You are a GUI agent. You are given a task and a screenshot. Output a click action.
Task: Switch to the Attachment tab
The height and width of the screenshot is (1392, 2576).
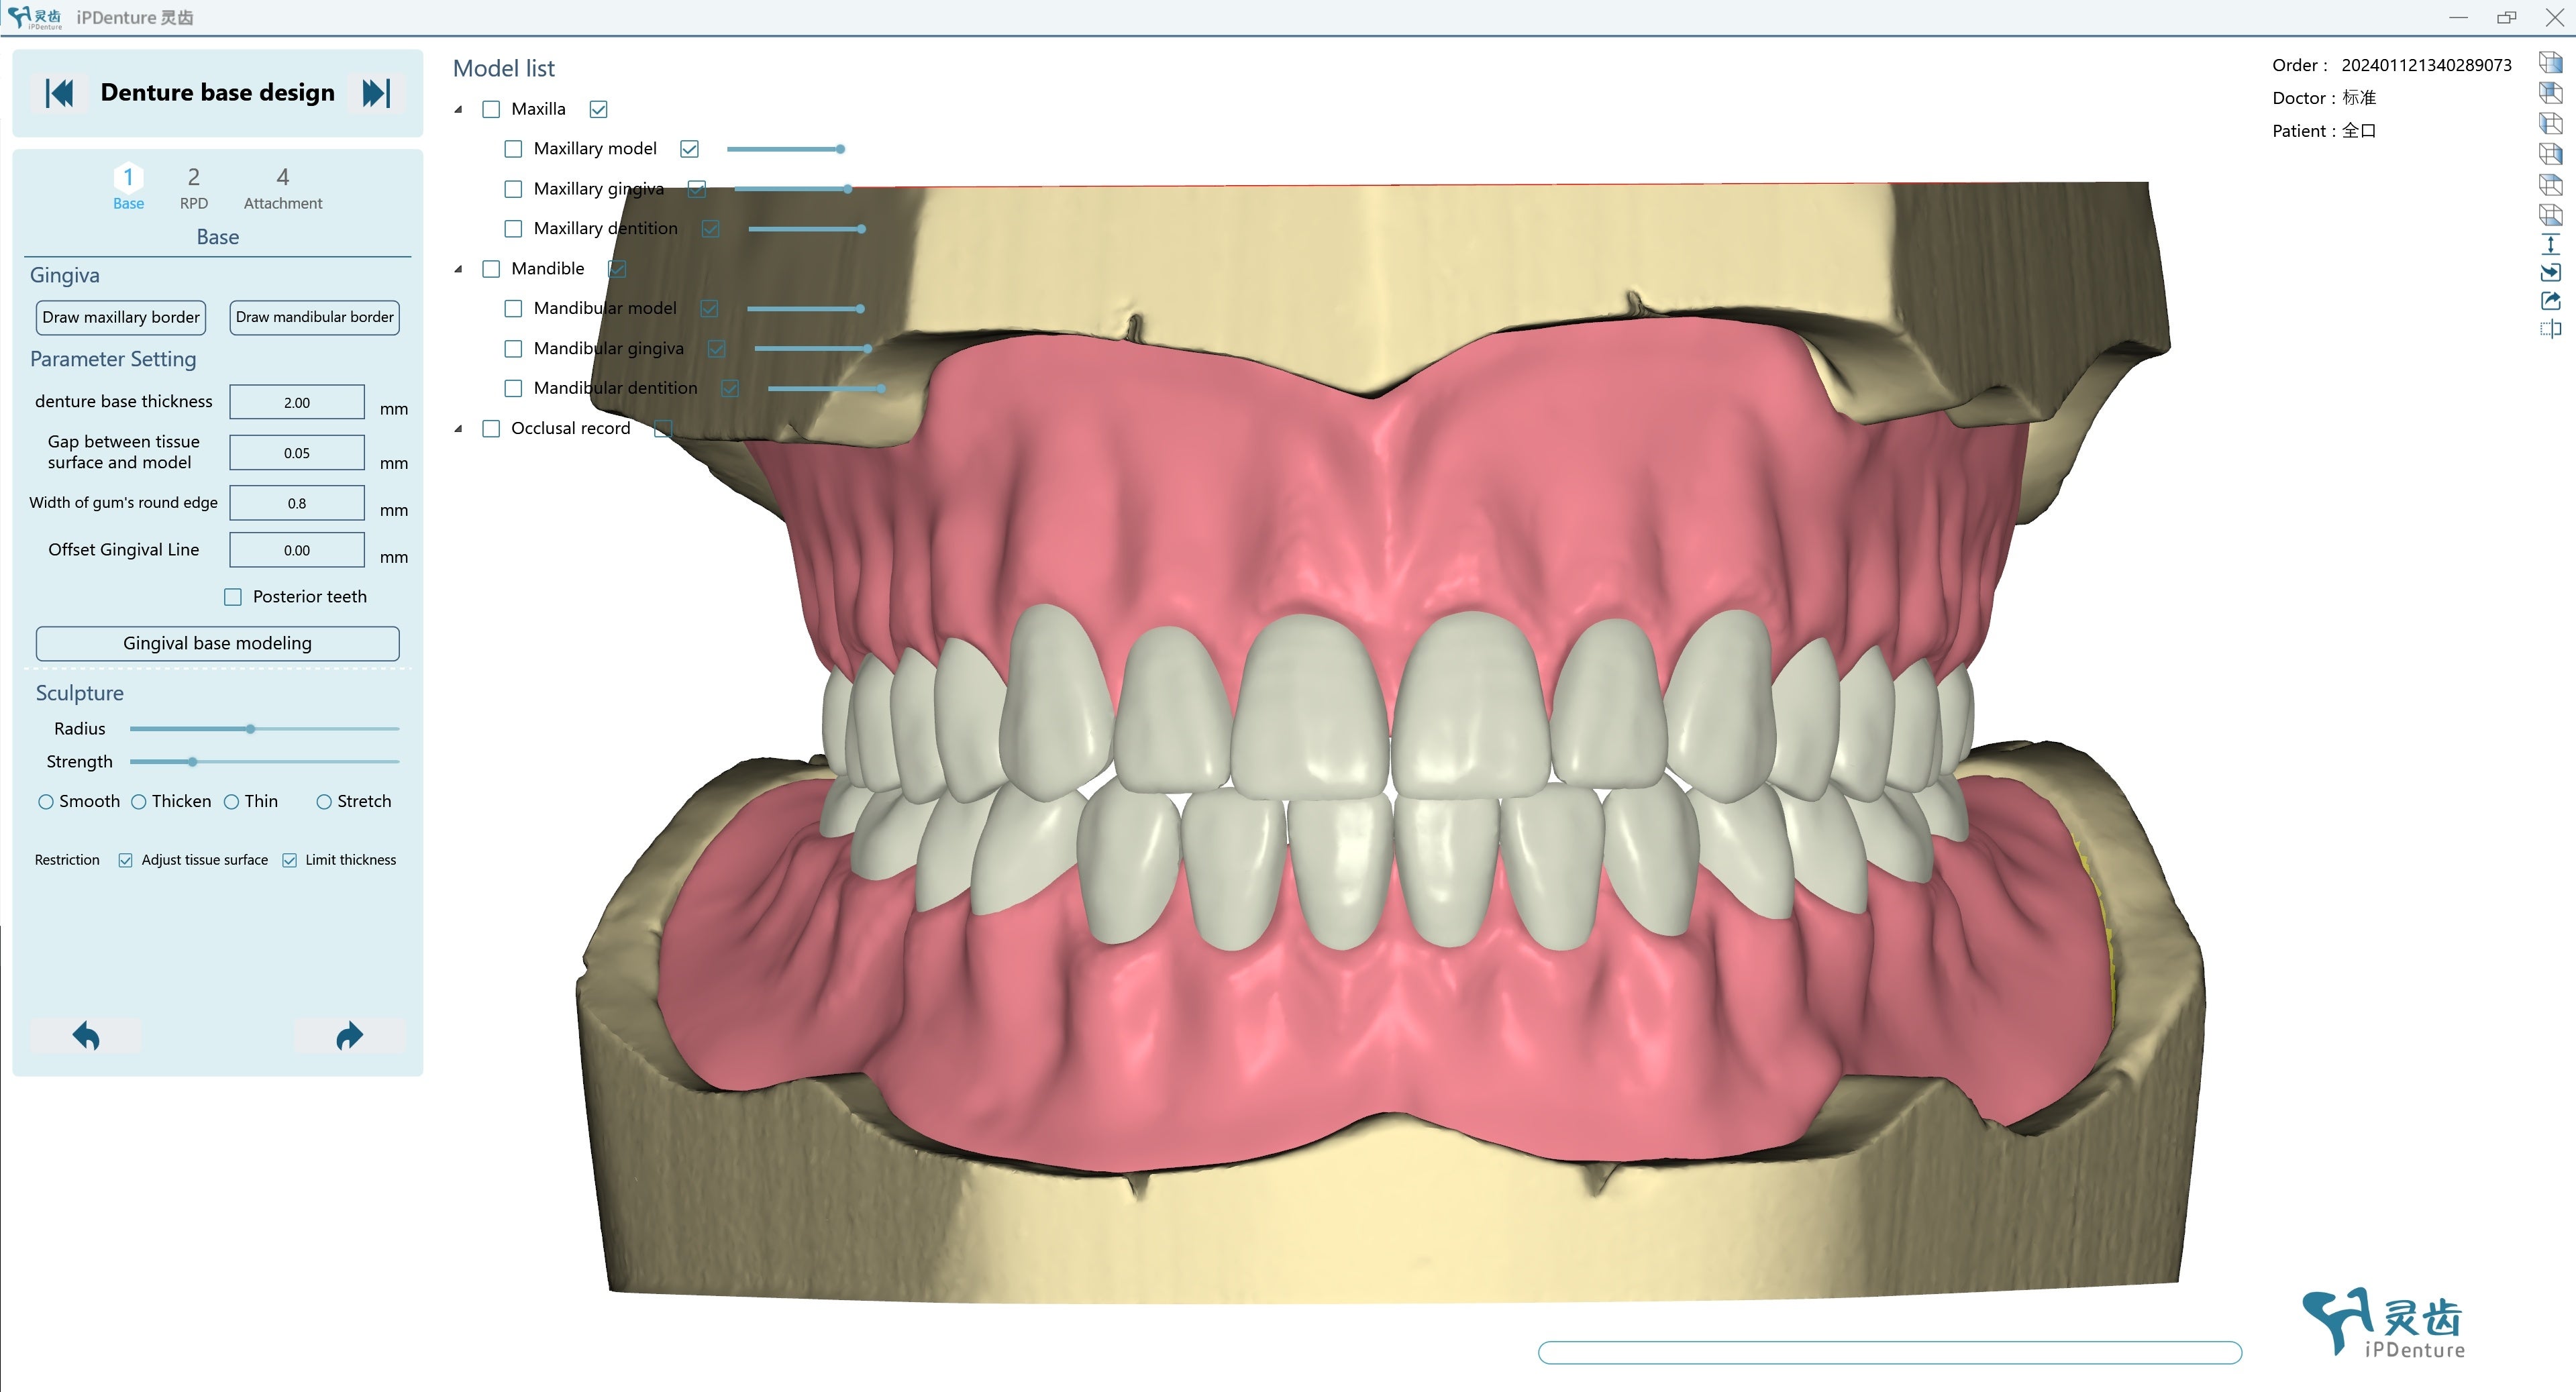(283, 187)
